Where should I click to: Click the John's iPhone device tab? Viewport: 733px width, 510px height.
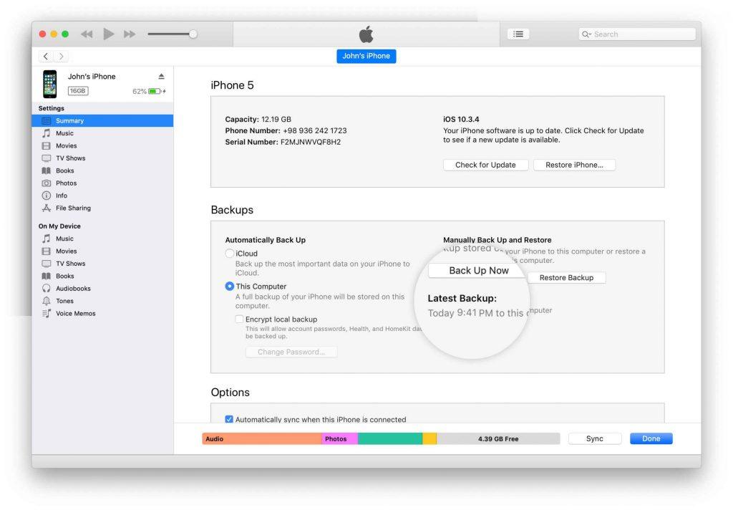click(x=366, y=56)
